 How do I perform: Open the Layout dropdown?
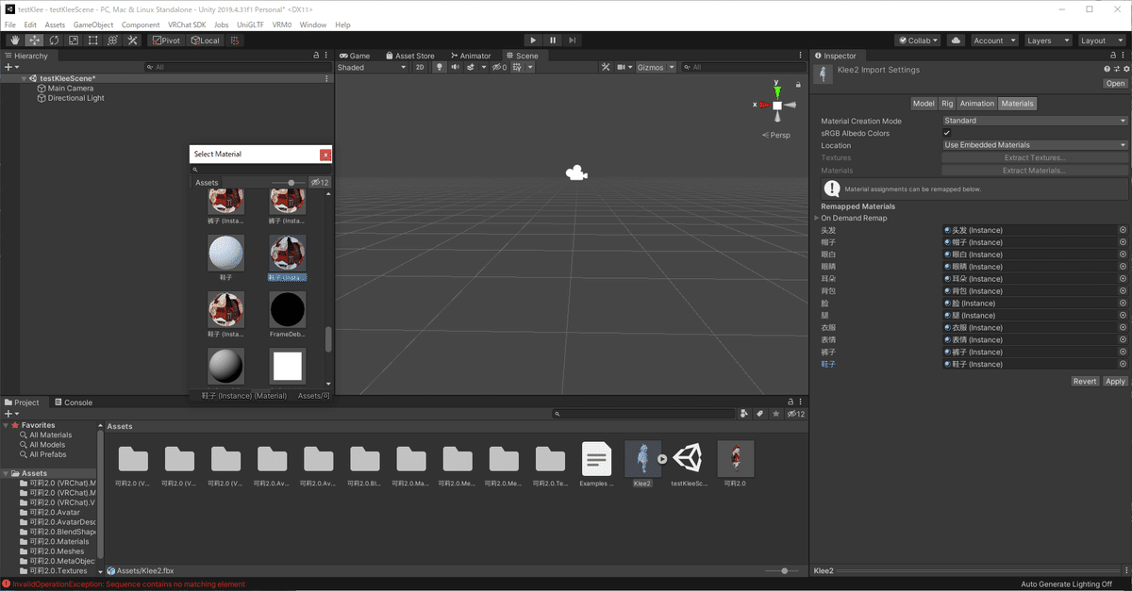point(1101,41)
